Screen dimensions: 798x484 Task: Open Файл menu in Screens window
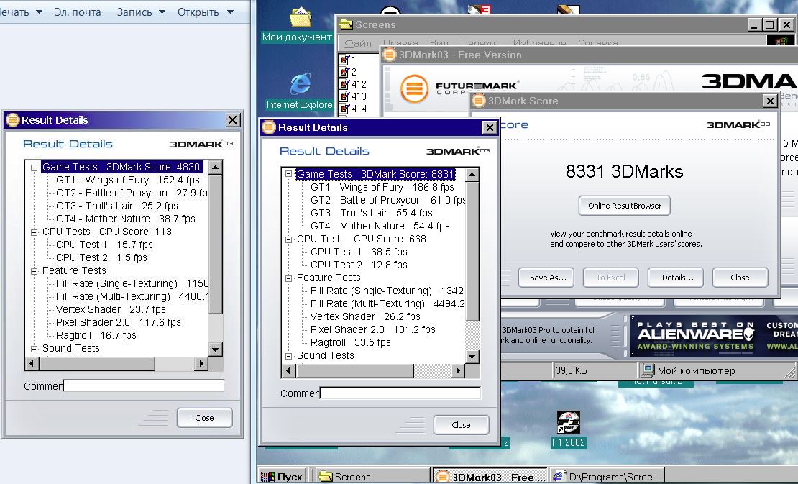358,43
